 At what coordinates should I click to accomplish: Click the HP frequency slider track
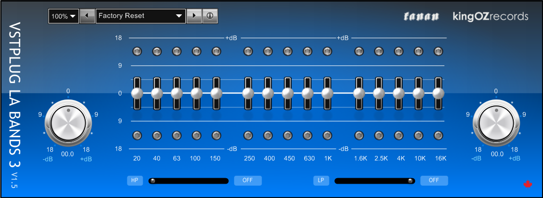pyautogui.click(x=188, y=181)
